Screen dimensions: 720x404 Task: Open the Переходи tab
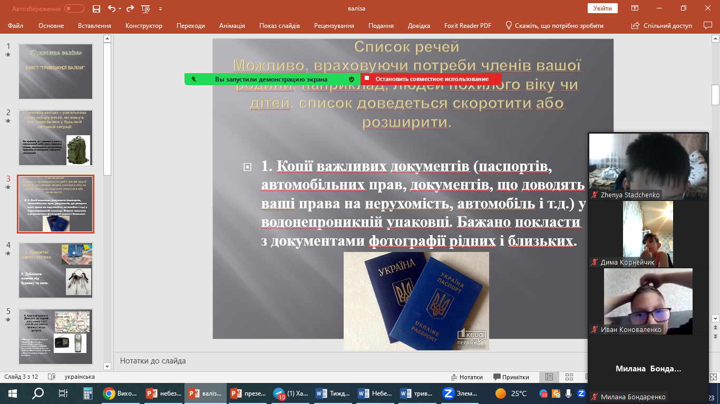[x=191, y=25]
